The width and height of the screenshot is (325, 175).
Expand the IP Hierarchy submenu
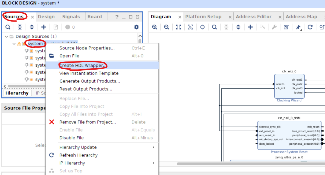click(153, 163)
